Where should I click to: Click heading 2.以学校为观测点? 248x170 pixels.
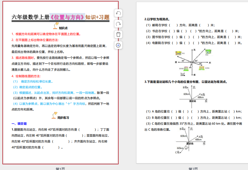click(157, 19)
